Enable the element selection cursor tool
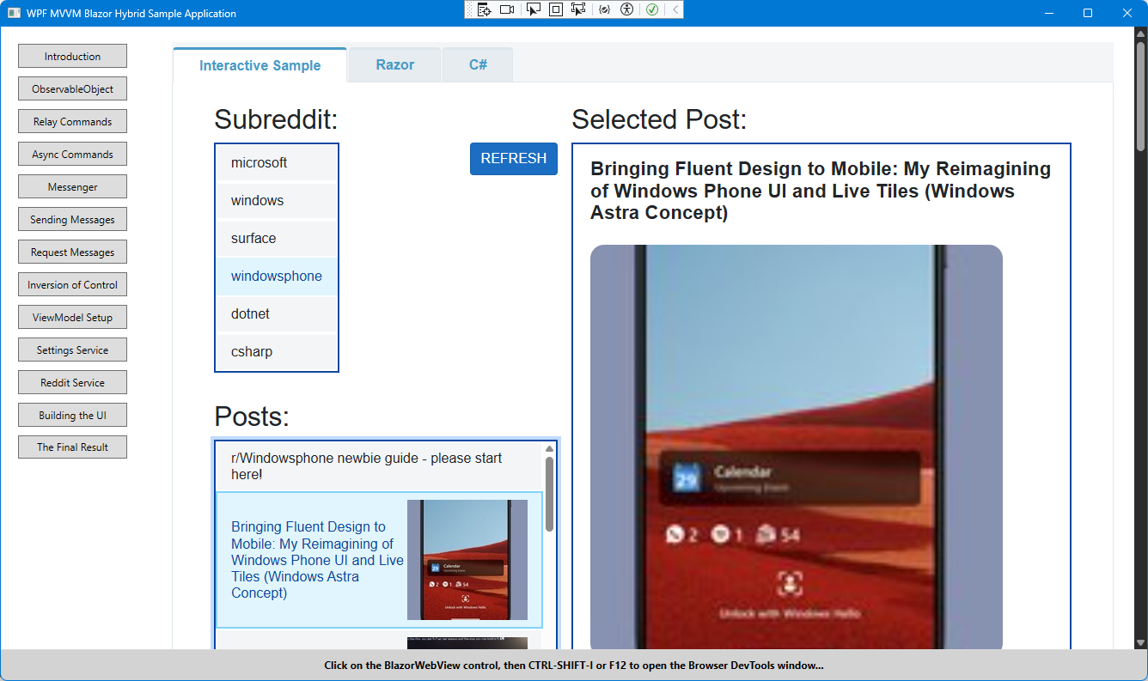This screenshot has width=1148, height=681. coord(532,9)
